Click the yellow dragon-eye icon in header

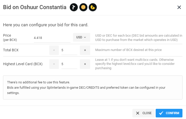93,7
